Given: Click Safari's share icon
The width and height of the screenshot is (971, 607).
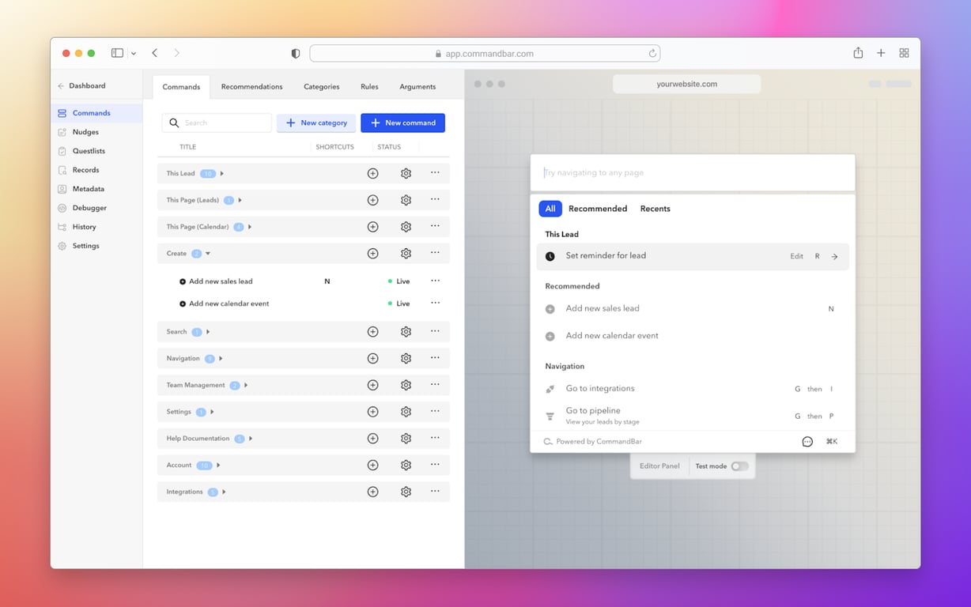Looking at the screenshot, I should 858,53.
